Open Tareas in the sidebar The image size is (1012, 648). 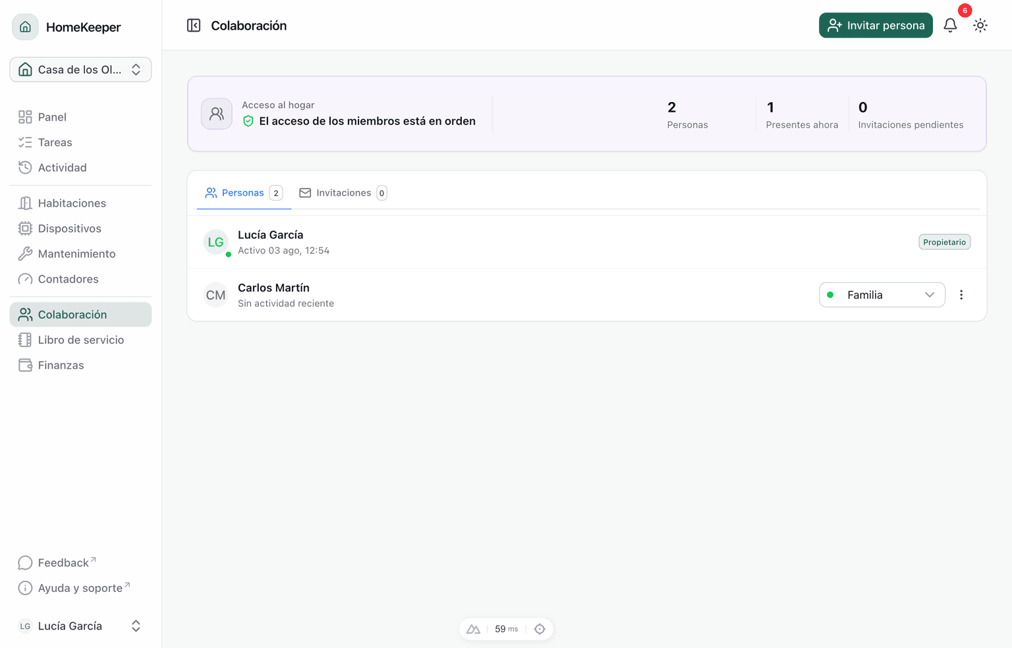coord(80,142)
